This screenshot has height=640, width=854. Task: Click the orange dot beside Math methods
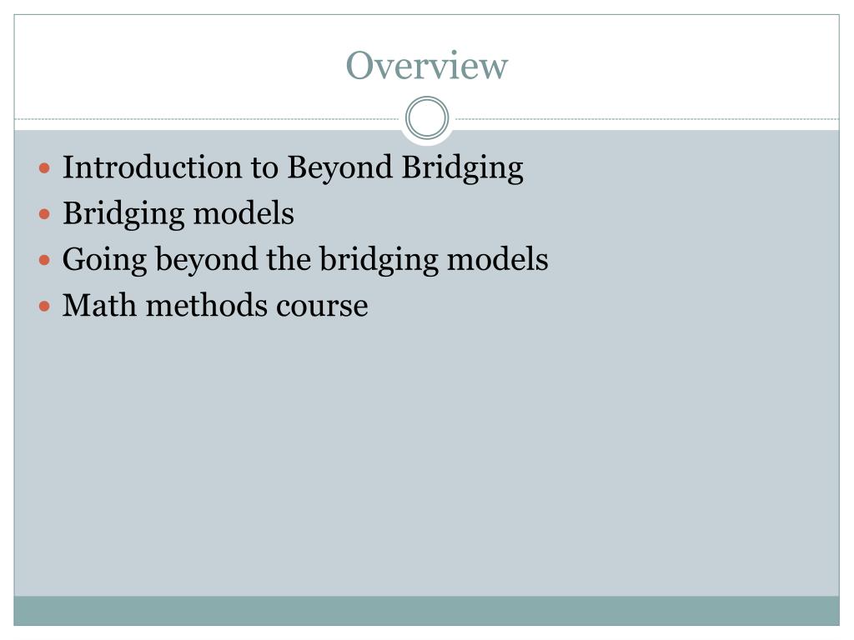[x=45, y=307]
